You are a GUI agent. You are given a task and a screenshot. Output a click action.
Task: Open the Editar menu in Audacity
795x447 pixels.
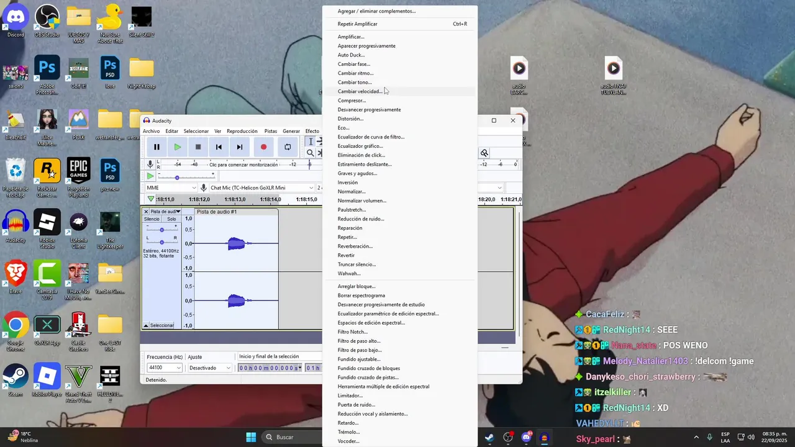tap(172, 131)
